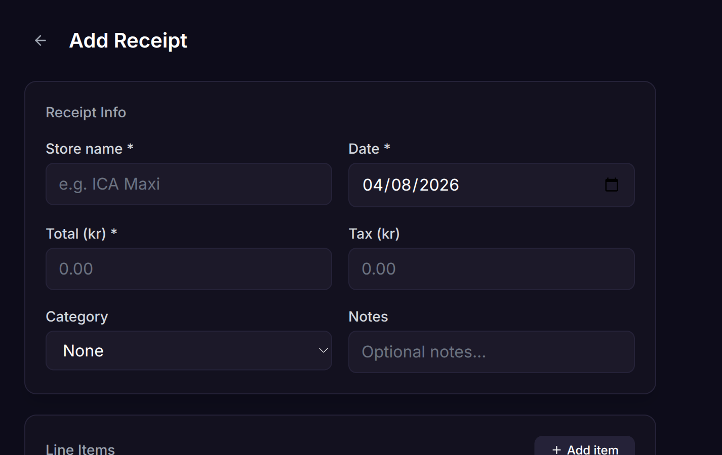Click the Store name required field label
Viewport: 722px width, 455px height.
pos(89,148)
